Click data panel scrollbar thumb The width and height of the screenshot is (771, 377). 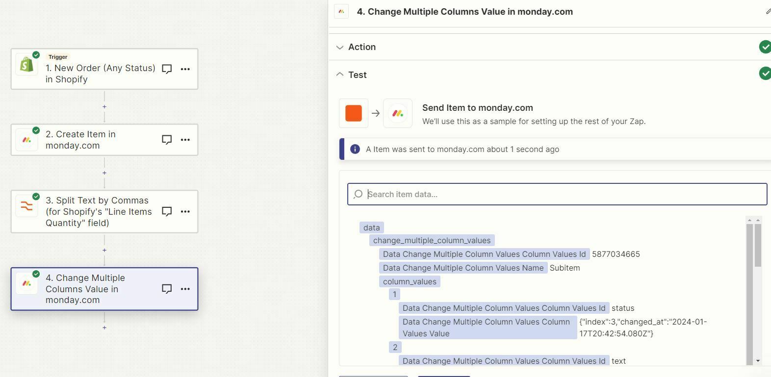[x=758, y=245]
